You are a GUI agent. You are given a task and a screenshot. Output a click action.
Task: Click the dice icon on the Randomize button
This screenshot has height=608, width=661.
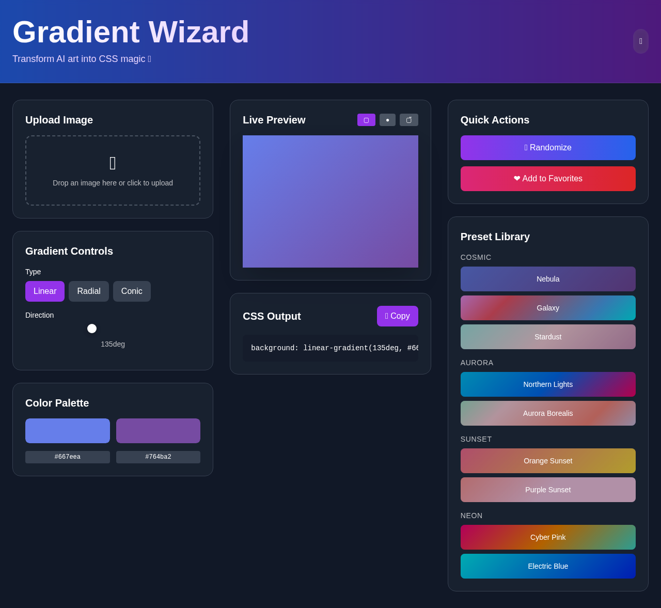coord(526,147)
